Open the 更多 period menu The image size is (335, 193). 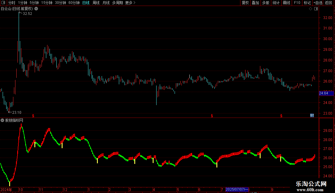tap(130, 3)
